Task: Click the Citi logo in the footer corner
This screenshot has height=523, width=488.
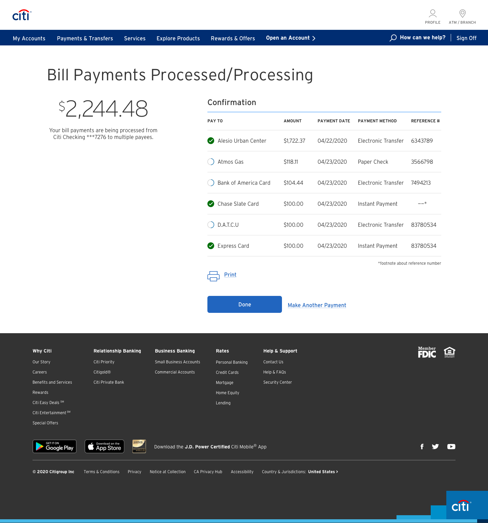Action: pos(462,506)
